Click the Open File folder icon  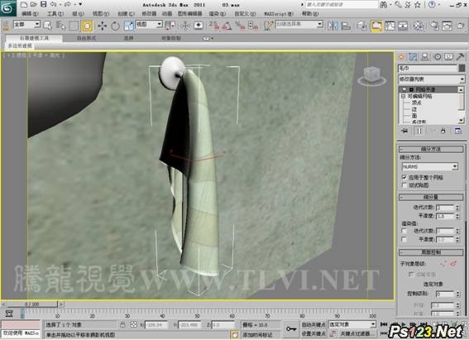[x=33, y=4]
